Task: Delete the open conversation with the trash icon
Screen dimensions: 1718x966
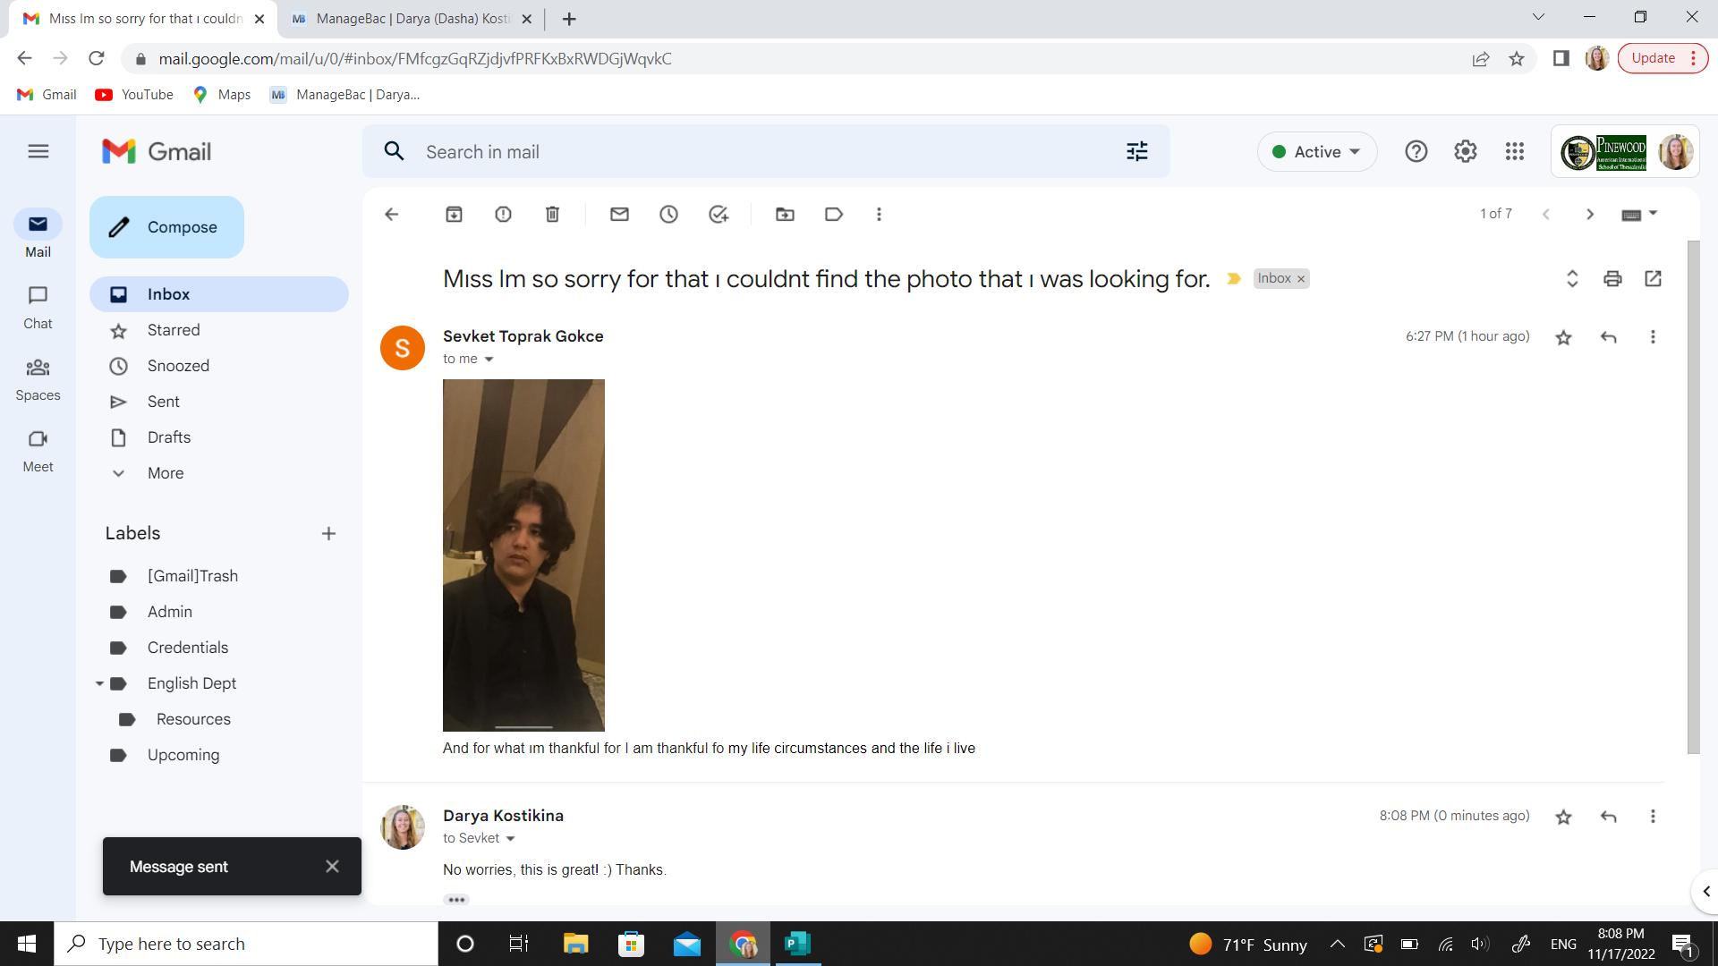Action: 552,214
